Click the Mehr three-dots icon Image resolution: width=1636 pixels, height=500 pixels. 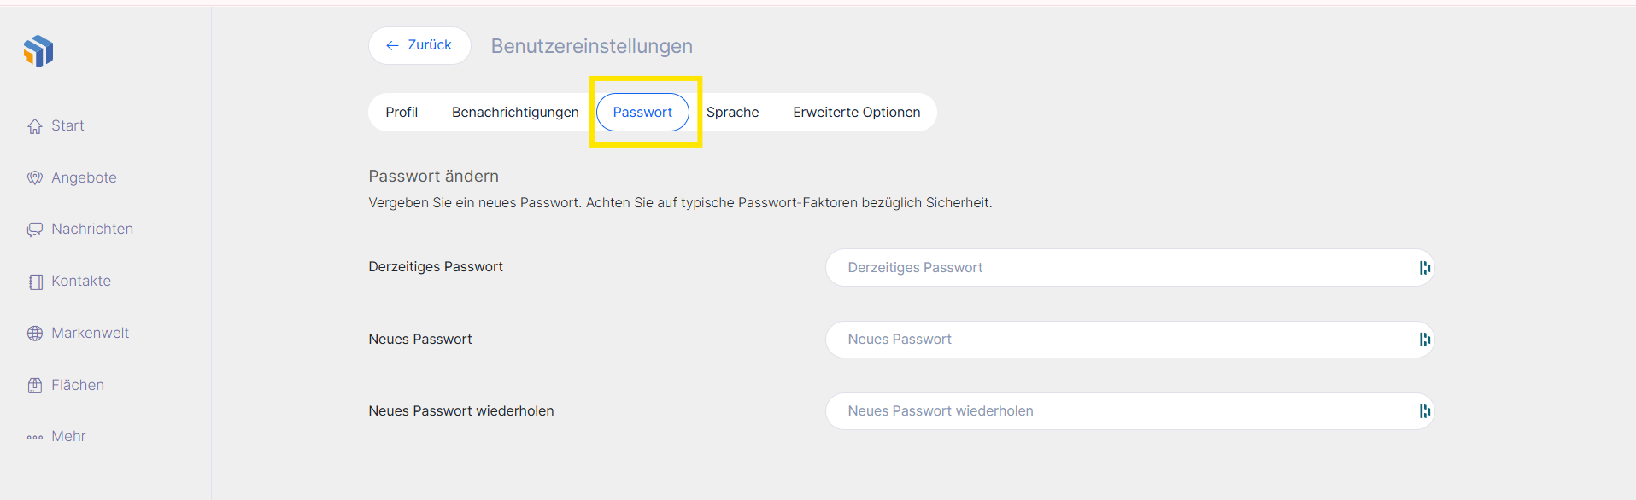coord(35,437)
